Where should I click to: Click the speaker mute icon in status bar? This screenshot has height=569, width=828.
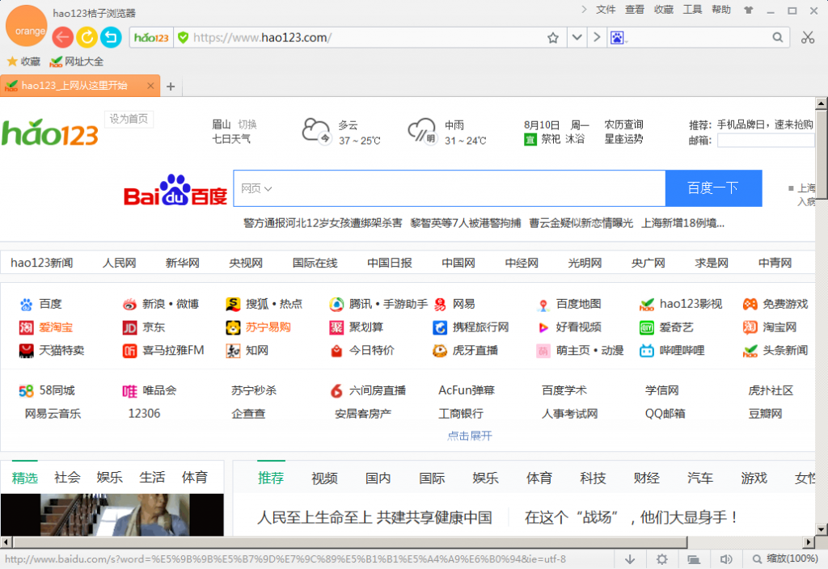[726, 559]
